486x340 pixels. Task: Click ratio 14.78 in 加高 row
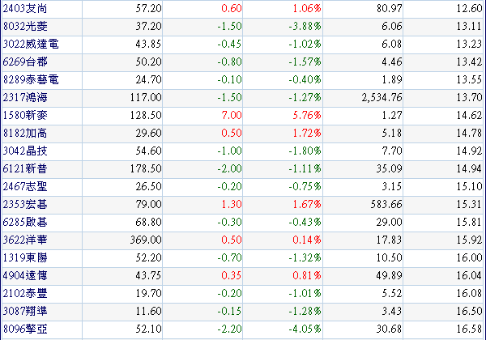point(469,133)
